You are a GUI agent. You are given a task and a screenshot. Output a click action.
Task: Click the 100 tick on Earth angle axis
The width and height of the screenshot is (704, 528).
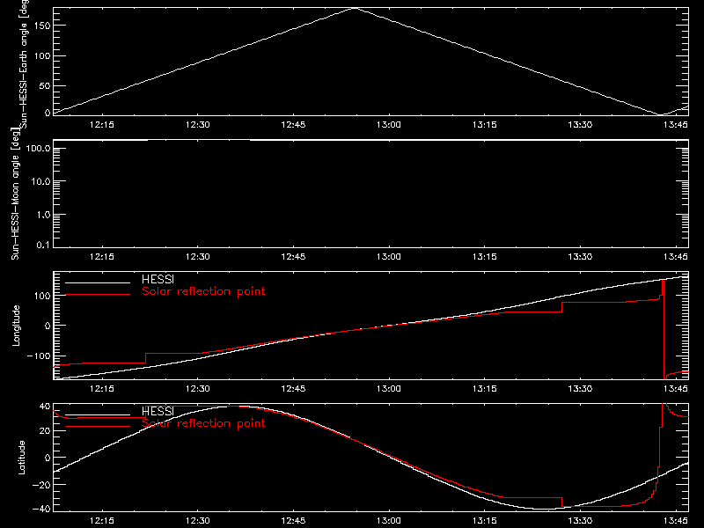(x=42, y=55)
